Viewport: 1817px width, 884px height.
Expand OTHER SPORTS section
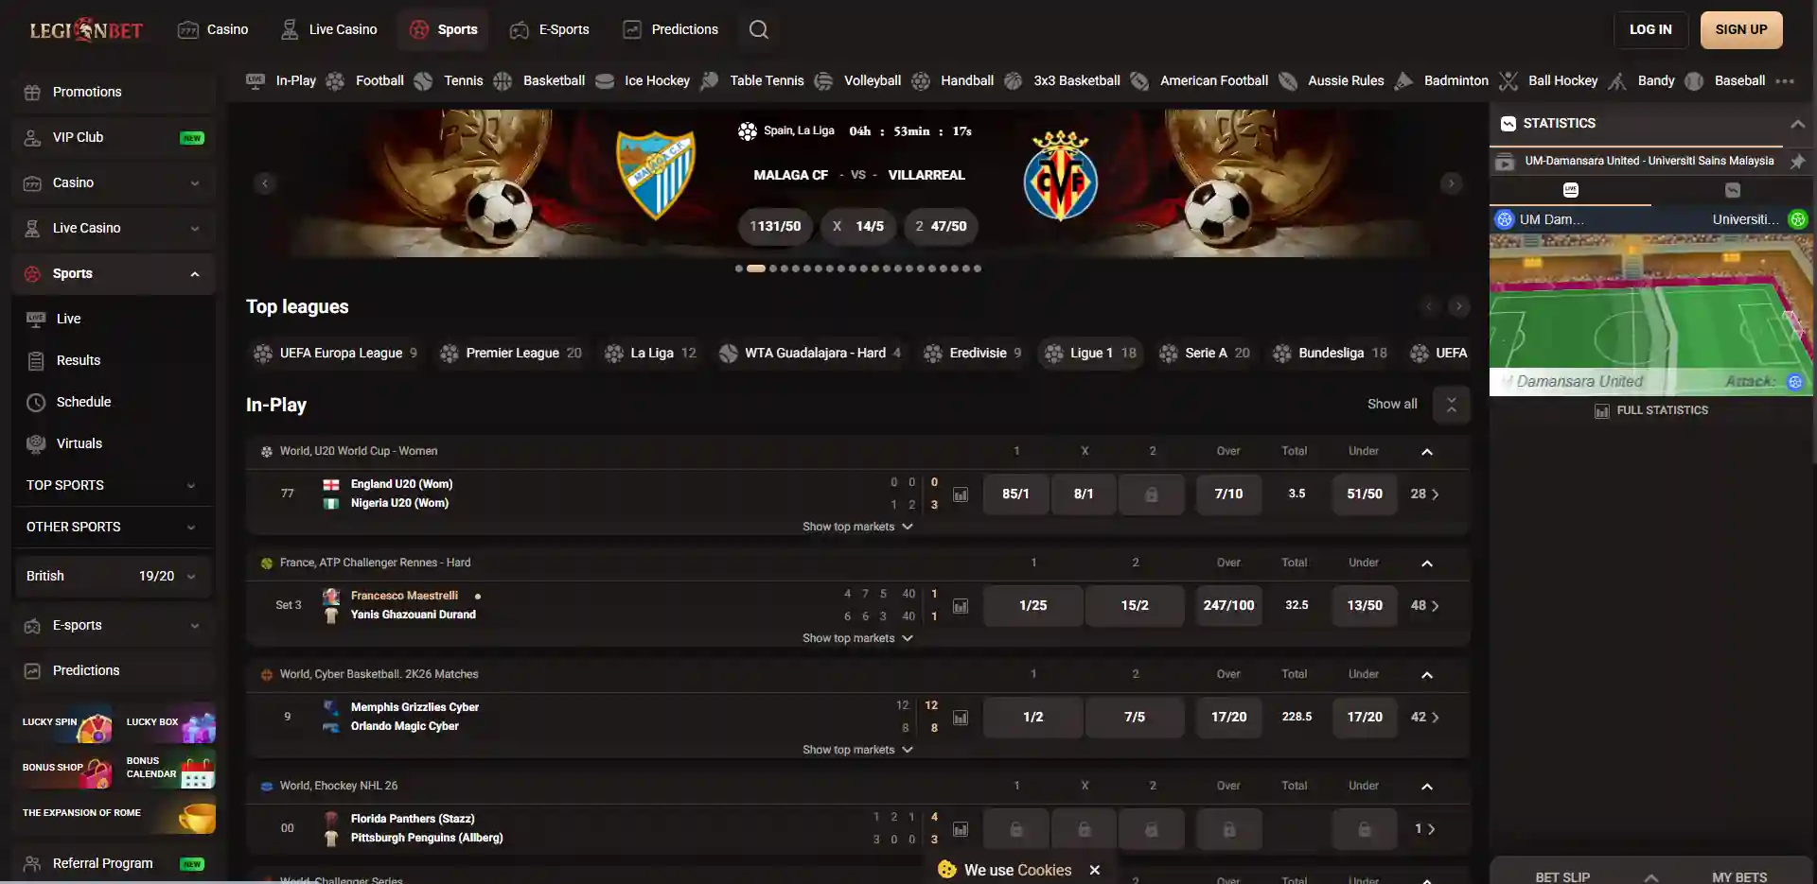pyautogui.click(x=114, y=527)
